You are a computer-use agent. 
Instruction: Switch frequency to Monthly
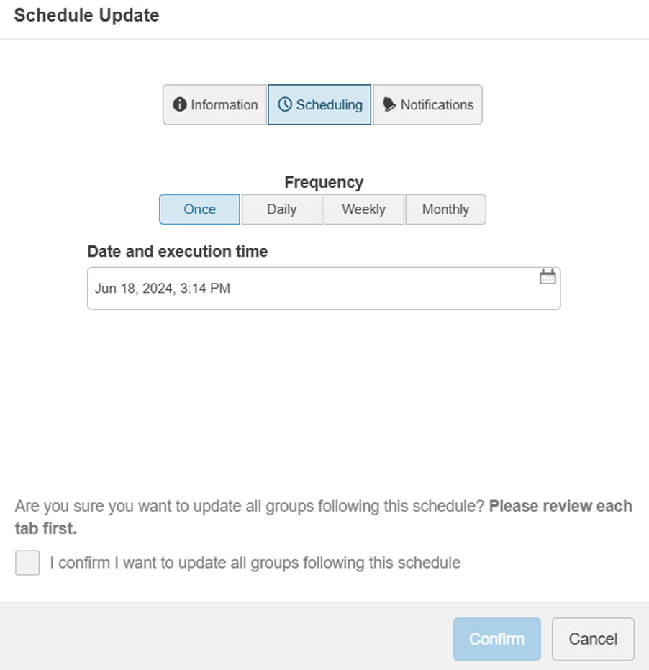445,209
